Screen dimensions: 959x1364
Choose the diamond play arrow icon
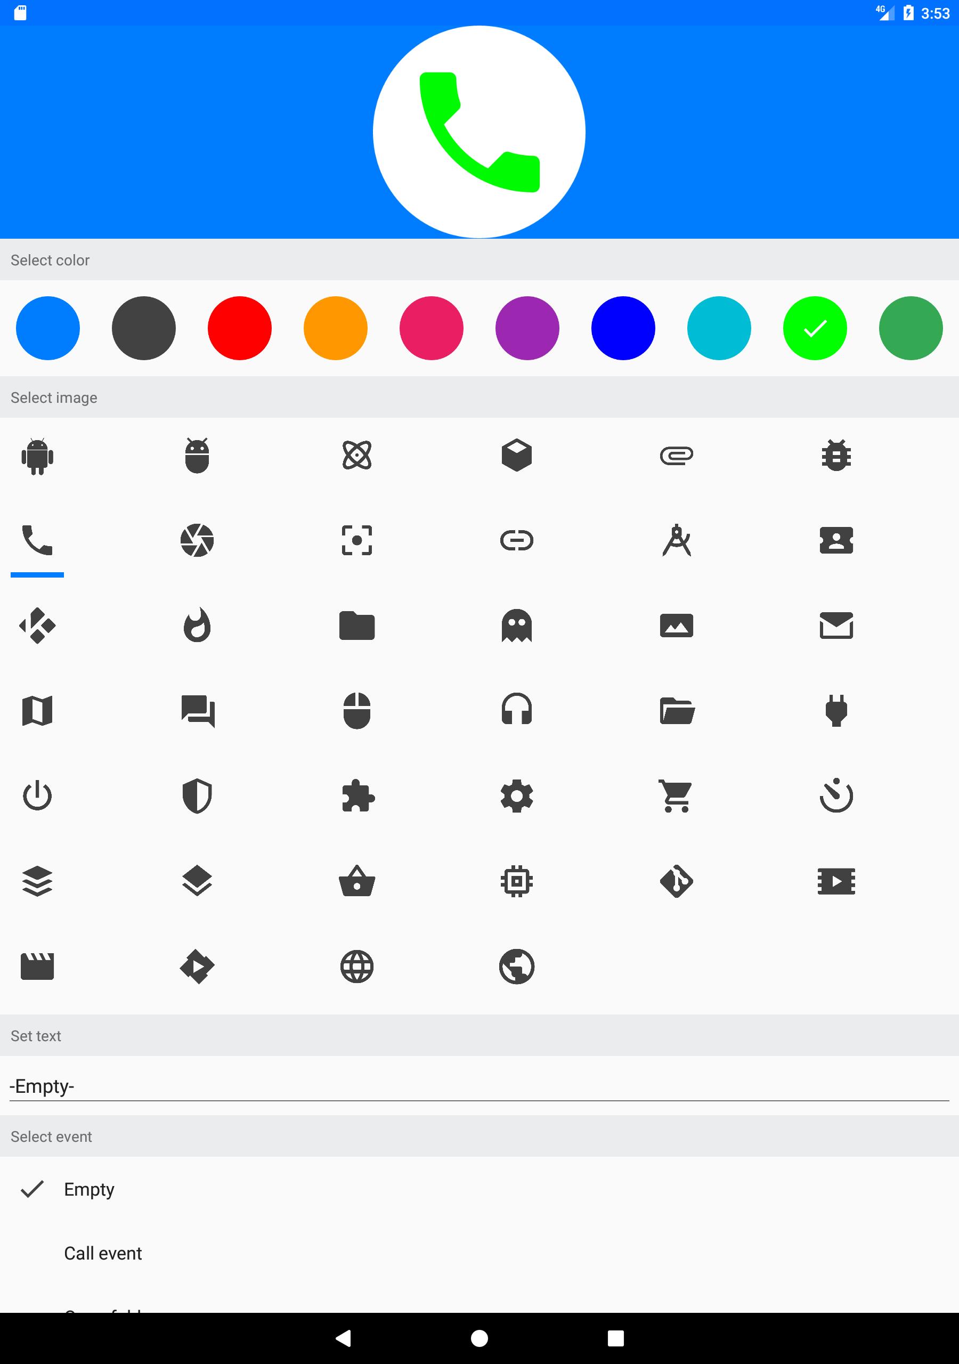pyautogui.click(x=197, y=967)
